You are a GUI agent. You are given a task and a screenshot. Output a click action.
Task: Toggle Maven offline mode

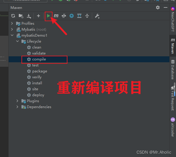tap(72, 16)
